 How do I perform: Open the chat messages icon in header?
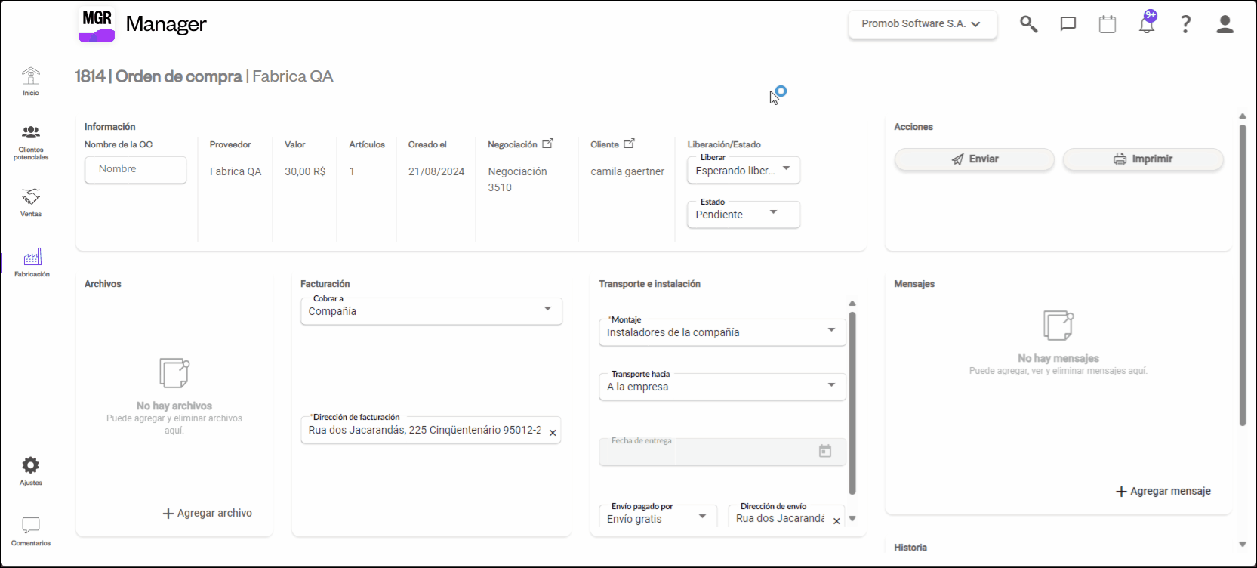pos(1068,24)
